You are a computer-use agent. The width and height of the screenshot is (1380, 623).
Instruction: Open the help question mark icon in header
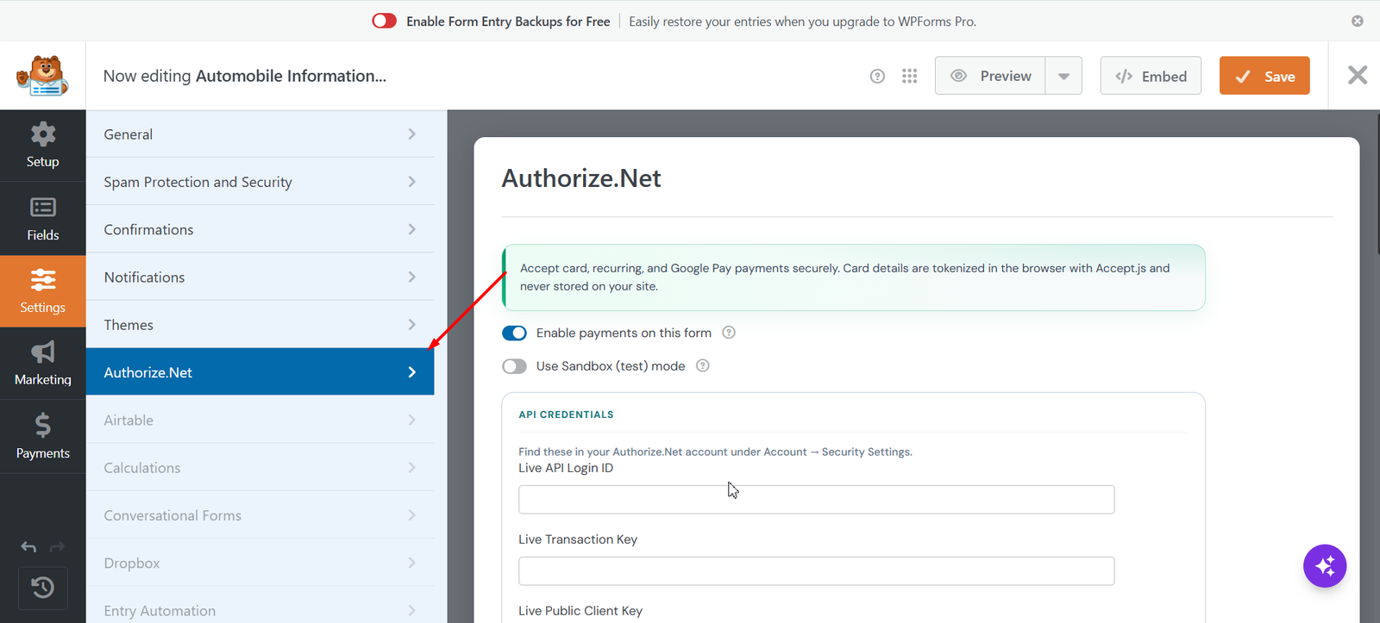click(877, 76)
